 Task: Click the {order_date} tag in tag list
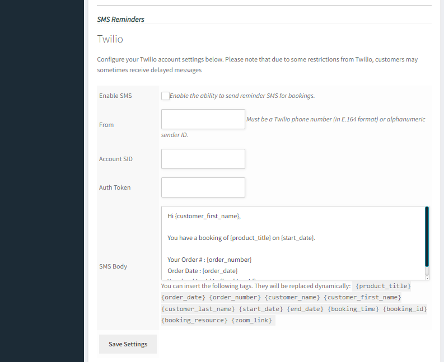[x=183, y=298]
